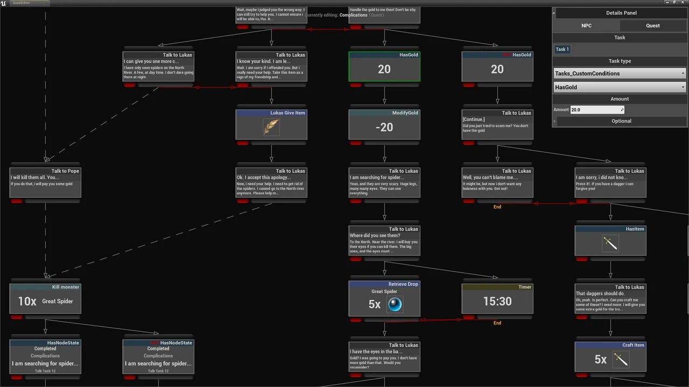Image resolution: width=689 pixels, height=387 pixels.
Task: Switch to the NPC tab
Action: (586, 25)
